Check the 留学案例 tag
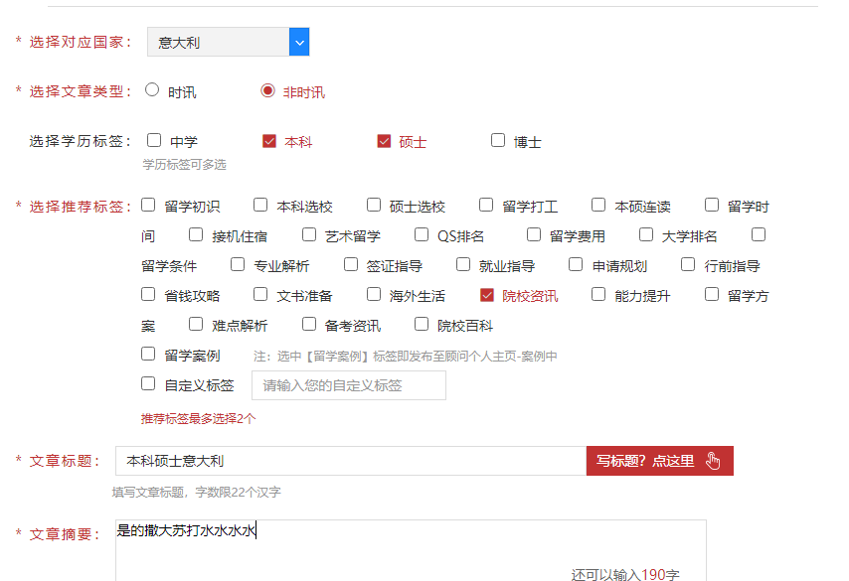This screenshot has width=849, height=581. click(x=148, y=354)
